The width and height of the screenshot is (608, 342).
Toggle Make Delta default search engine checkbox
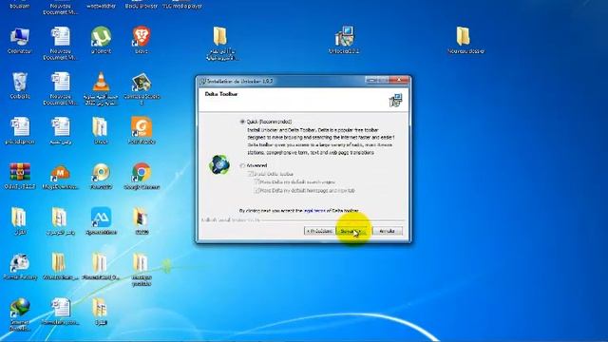pyautogui.click(x=256, y=181)
